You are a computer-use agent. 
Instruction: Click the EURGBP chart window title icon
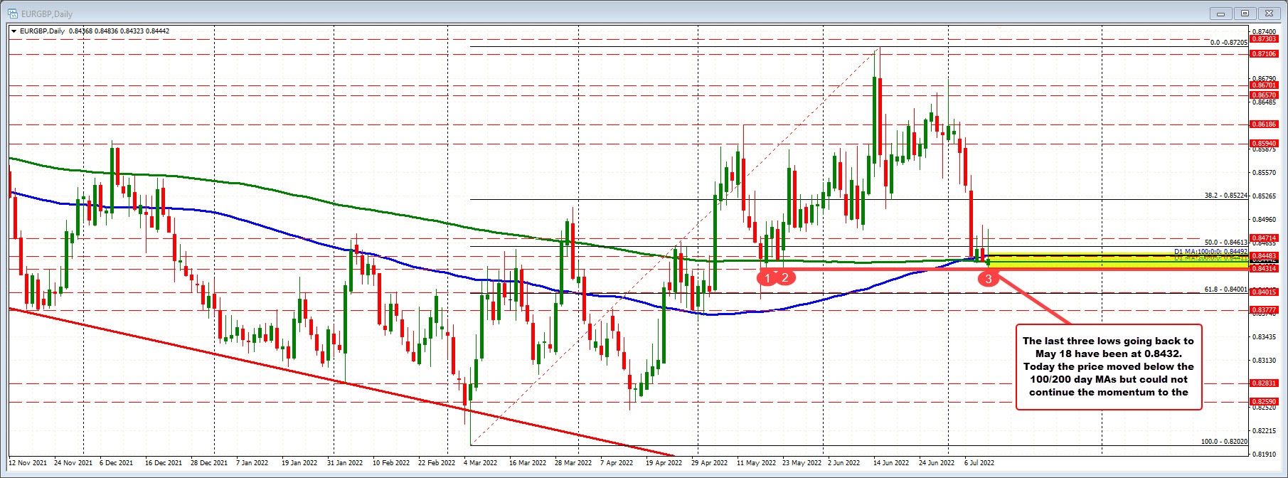tap(12, 14)
